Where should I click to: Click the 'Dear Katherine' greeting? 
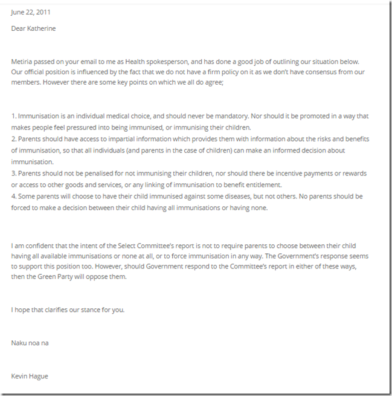point(35,28)
